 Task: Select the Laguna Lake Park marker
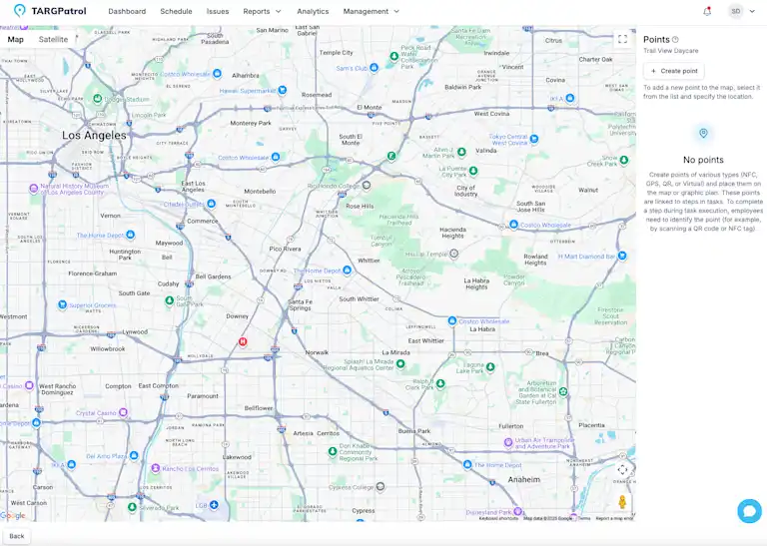(x=490, y=366)
